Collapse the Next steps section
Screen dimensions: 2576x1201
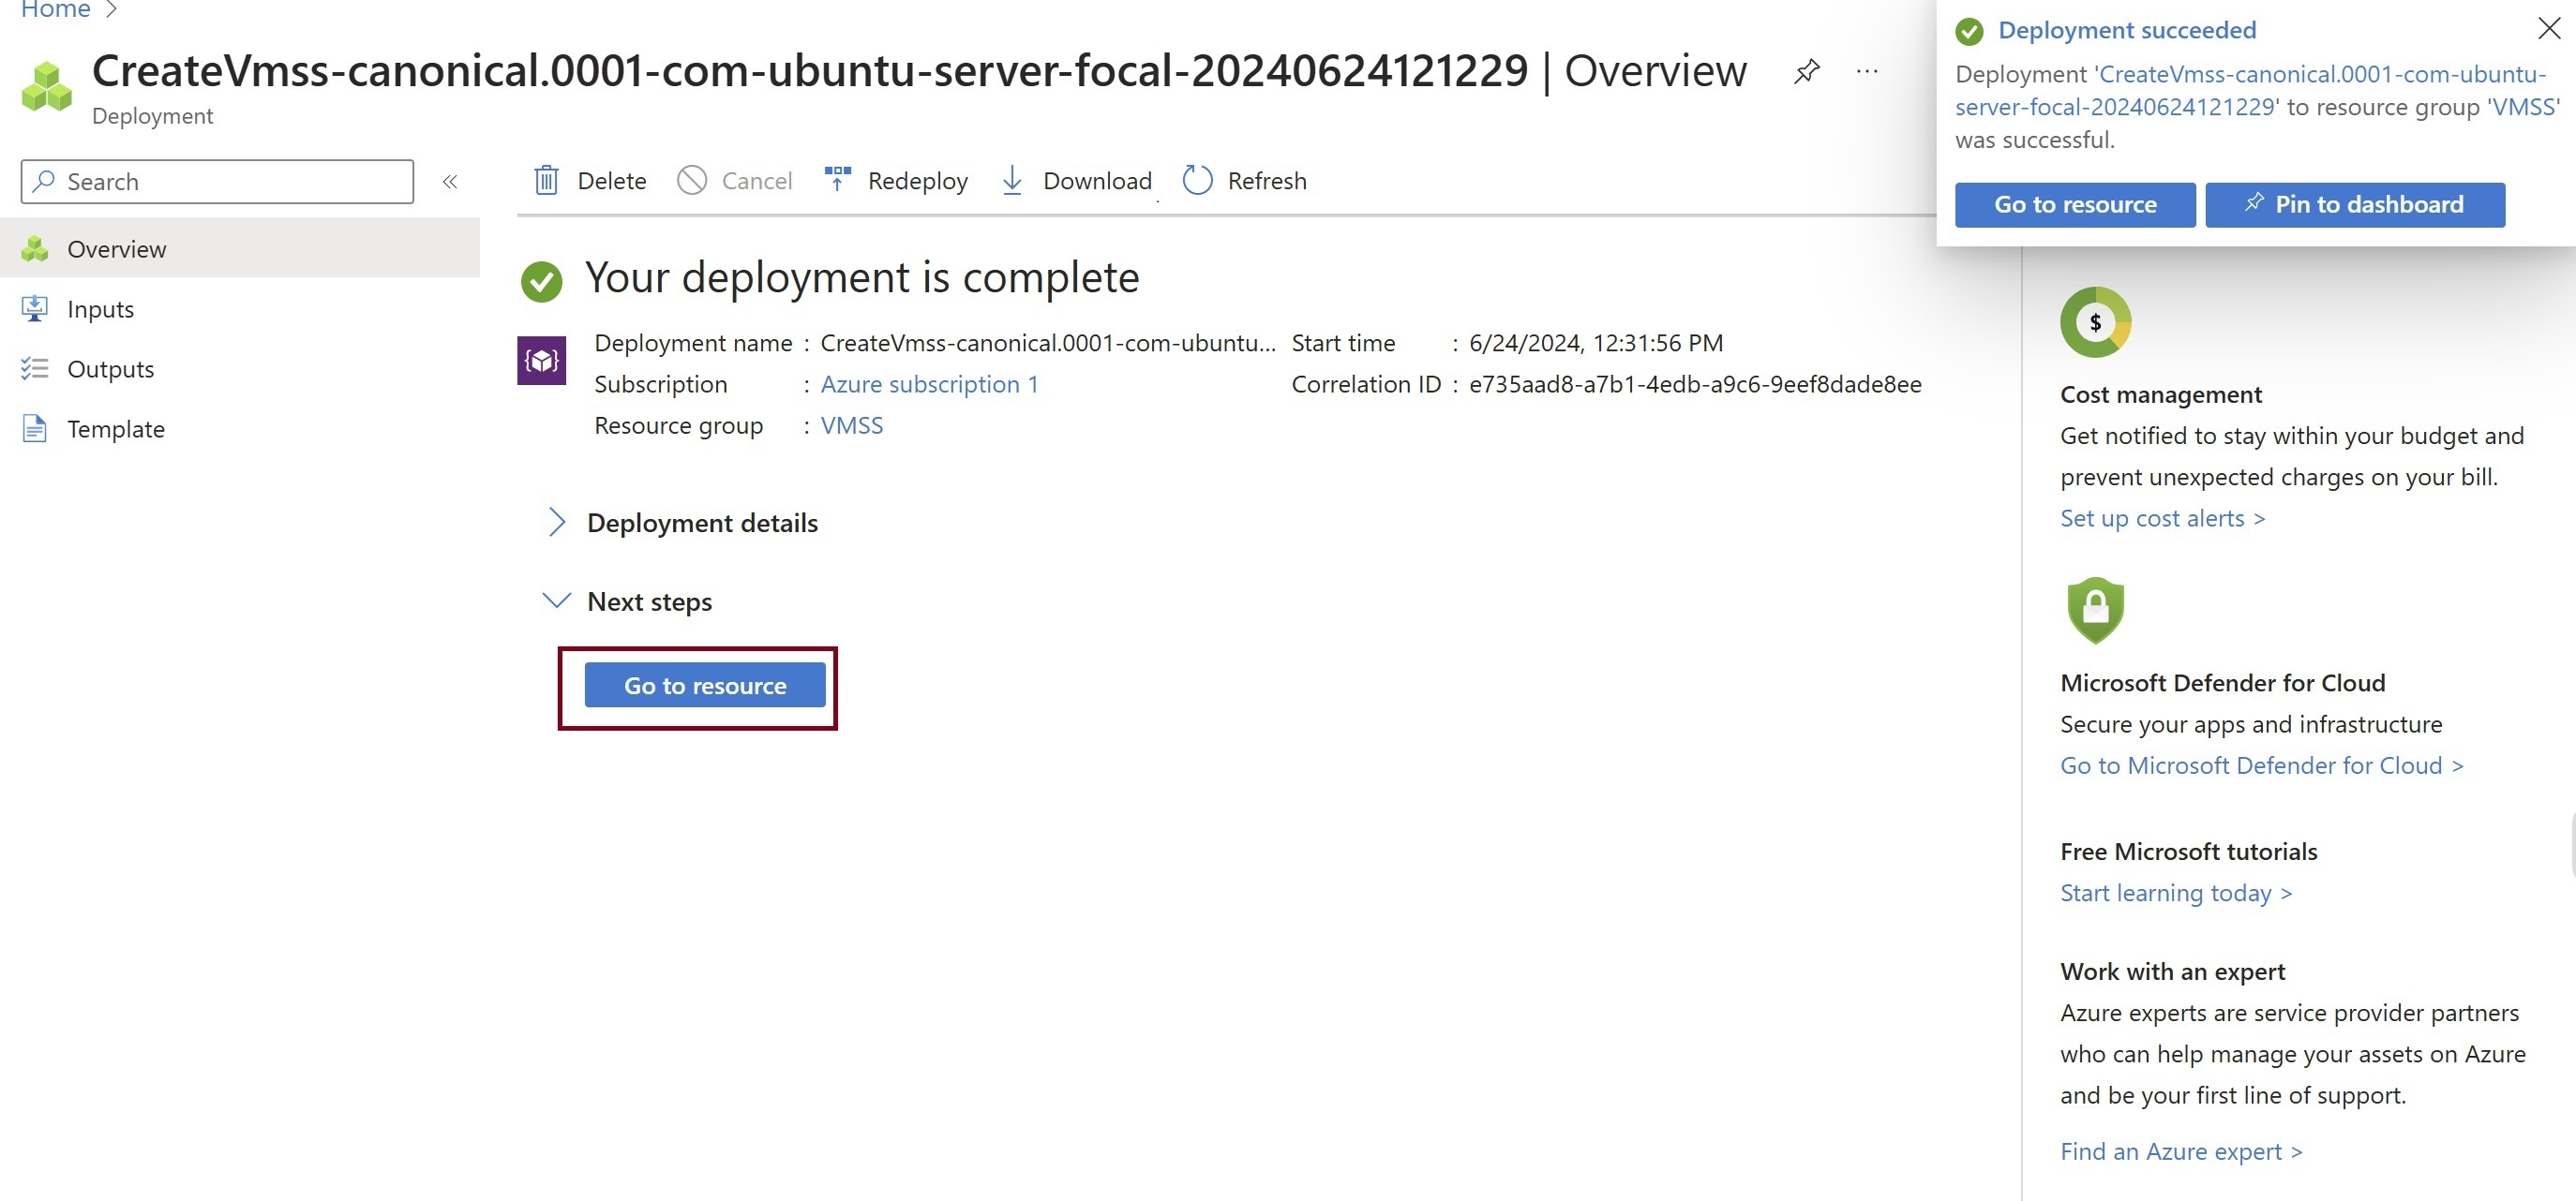[557, 601]
